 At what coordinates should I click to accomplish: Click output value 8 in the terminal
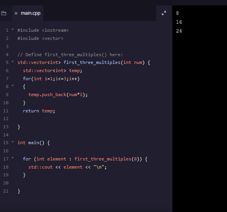coord(177,13)
